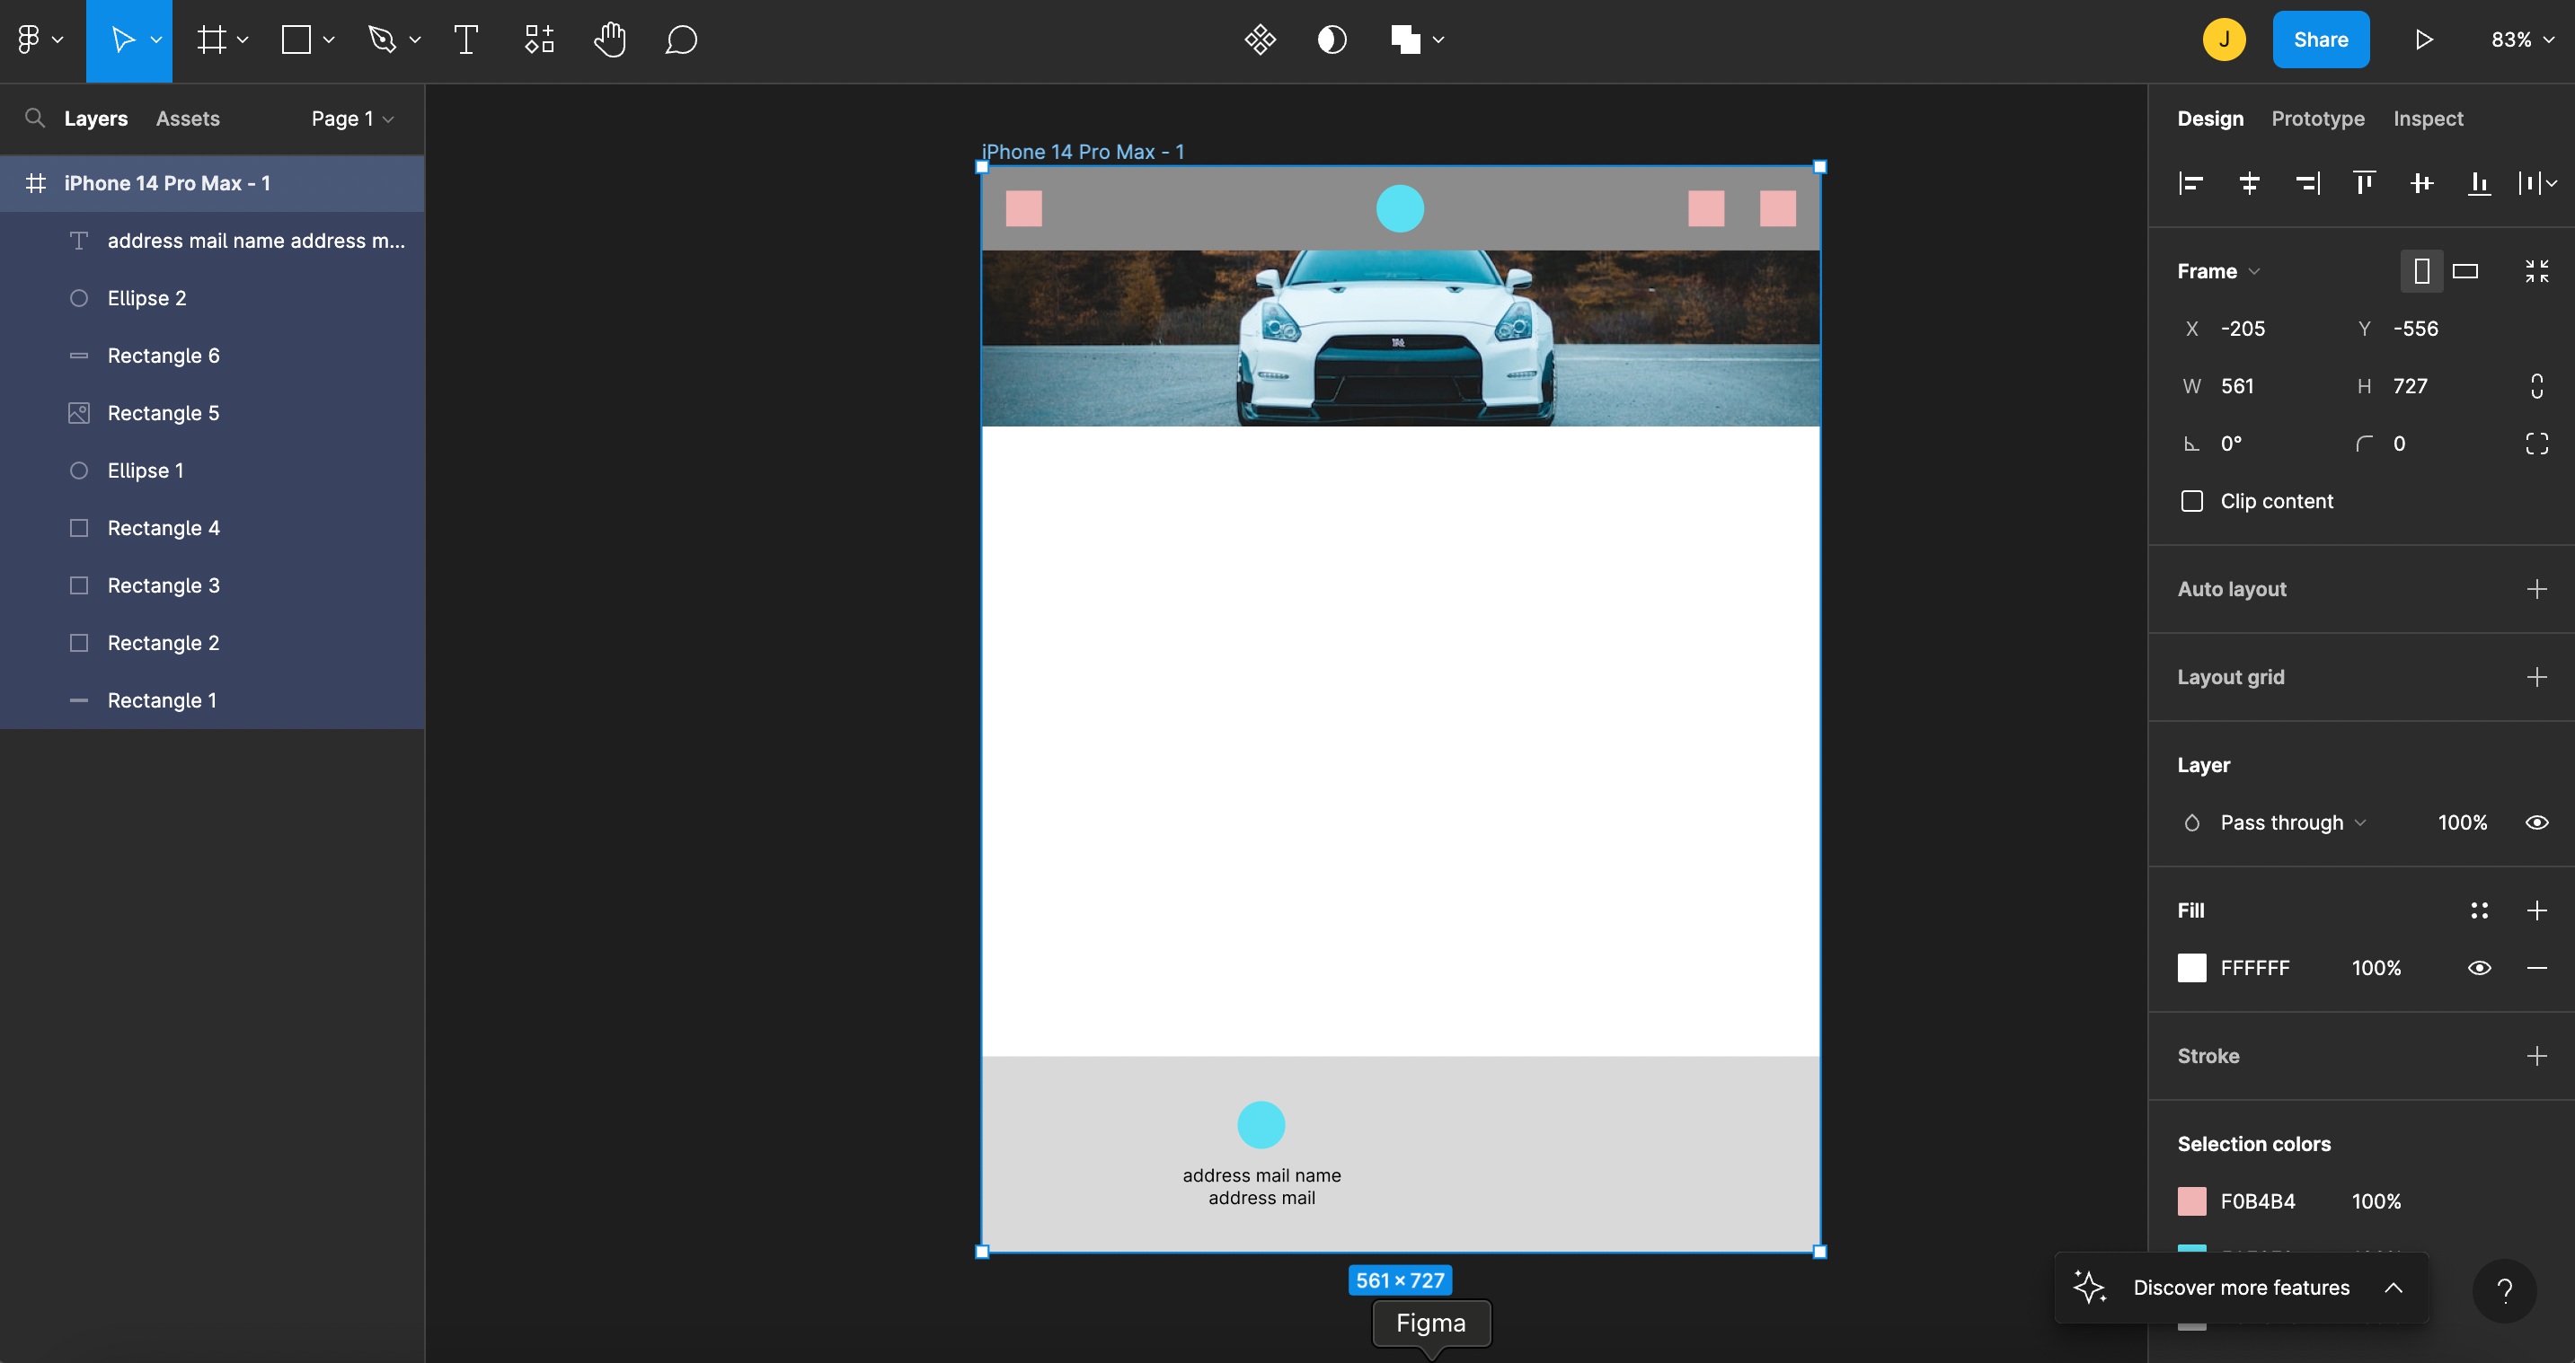The height and width of the screenshot is (1363, 2575).
Task: Select the Move tool
Action: (x=122, y=40)
